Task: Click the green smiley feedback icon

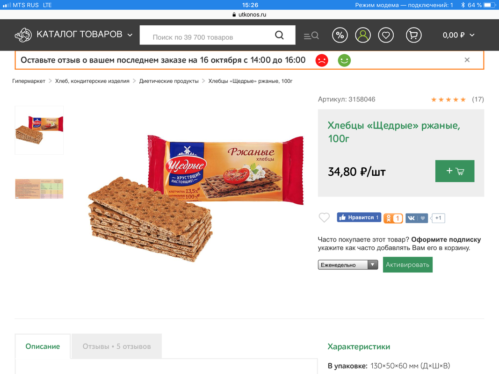Action: [344, 60]
